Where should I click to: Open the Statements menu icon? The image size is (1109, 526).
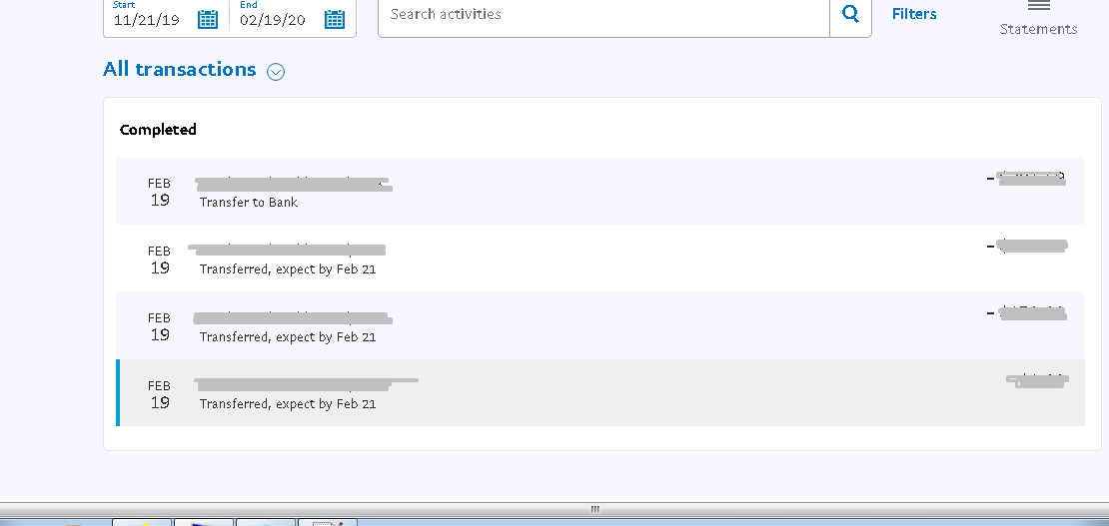(1038, 6)
